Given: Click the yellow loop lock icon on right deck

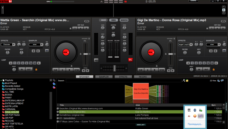Looking at the screenshot, I should (x=213, y=69).
